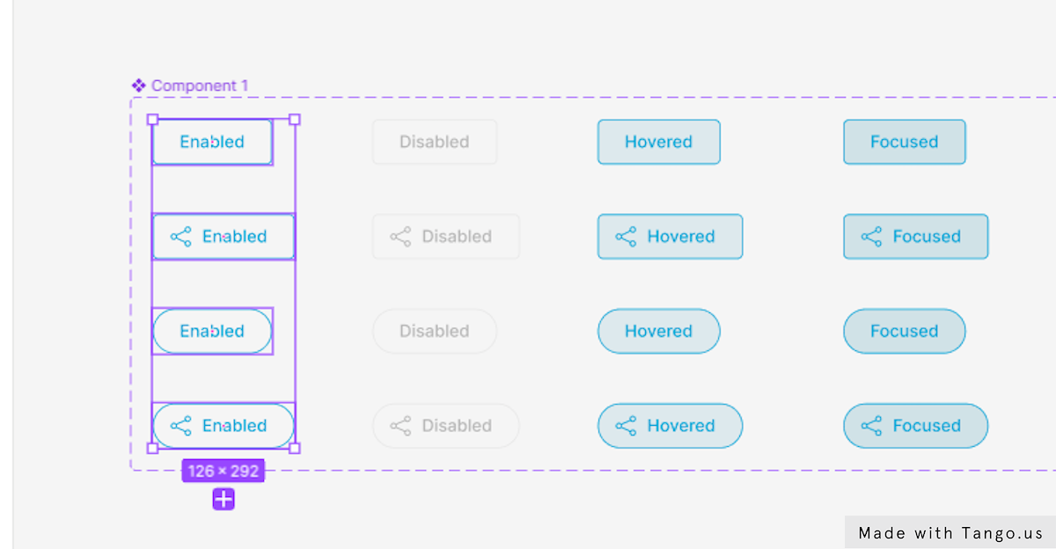Click the pill-shaped Enabled button without icon
The width and height of the screenshot is (1056, 549).
tap(212, 331)
